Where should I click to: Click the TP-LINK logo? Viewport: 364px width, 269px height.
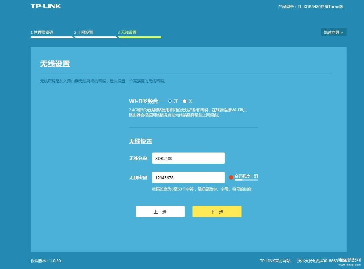[46, 6]
